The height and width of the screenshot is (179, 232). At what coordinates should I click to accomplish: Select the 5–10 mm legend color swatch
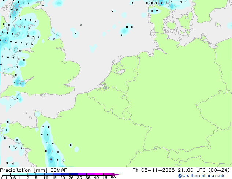tap(40, 174)
